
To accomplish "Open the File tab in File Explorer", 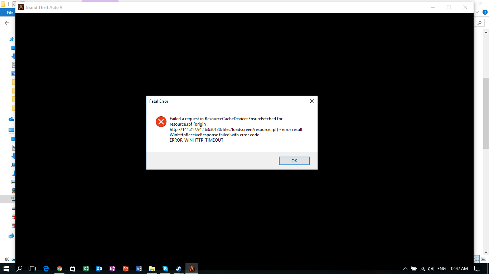I will point(10,12).
